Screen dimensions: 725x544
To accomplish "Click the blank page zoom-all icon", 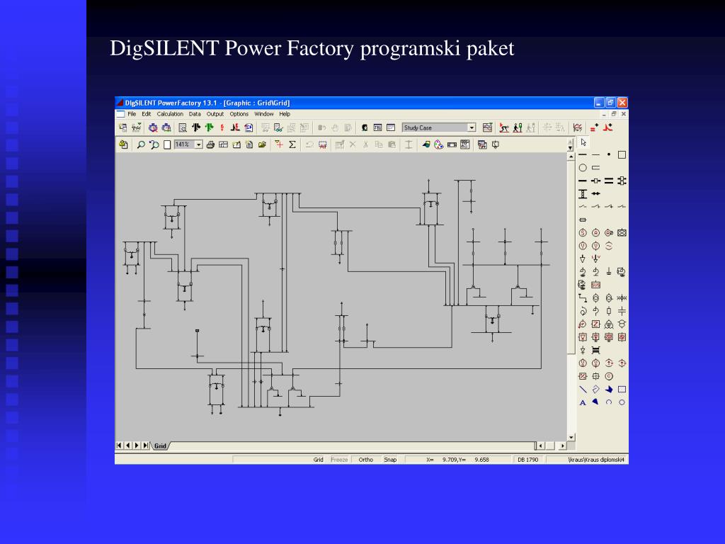I will tap(167, 144).
